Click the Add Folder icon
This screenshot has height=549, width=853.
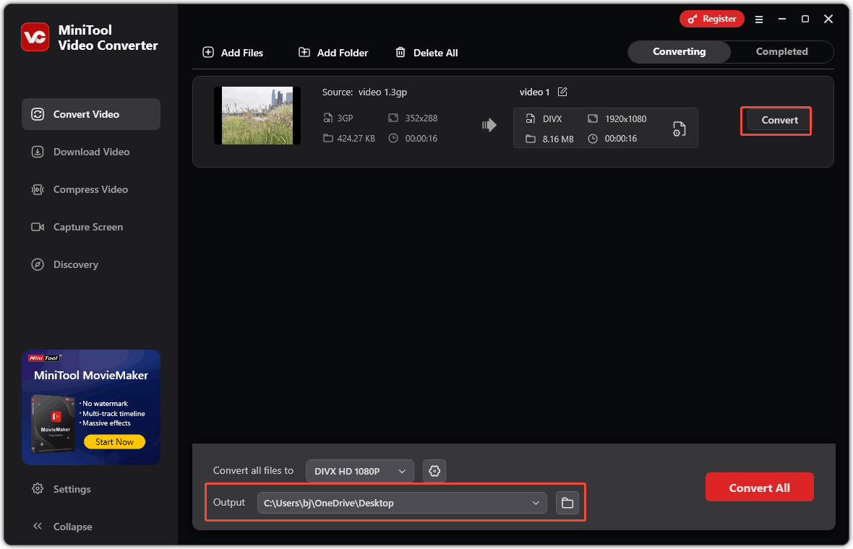point(304,52)
